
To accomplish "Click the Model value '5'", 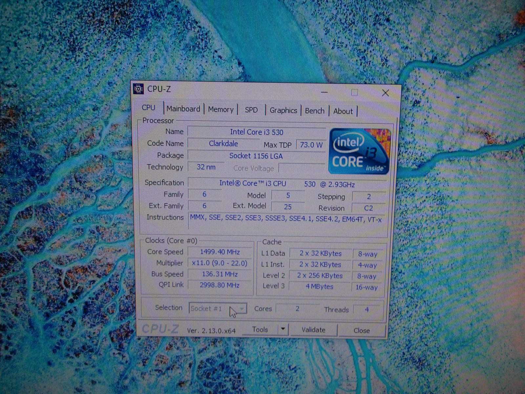I will [288, 195].
